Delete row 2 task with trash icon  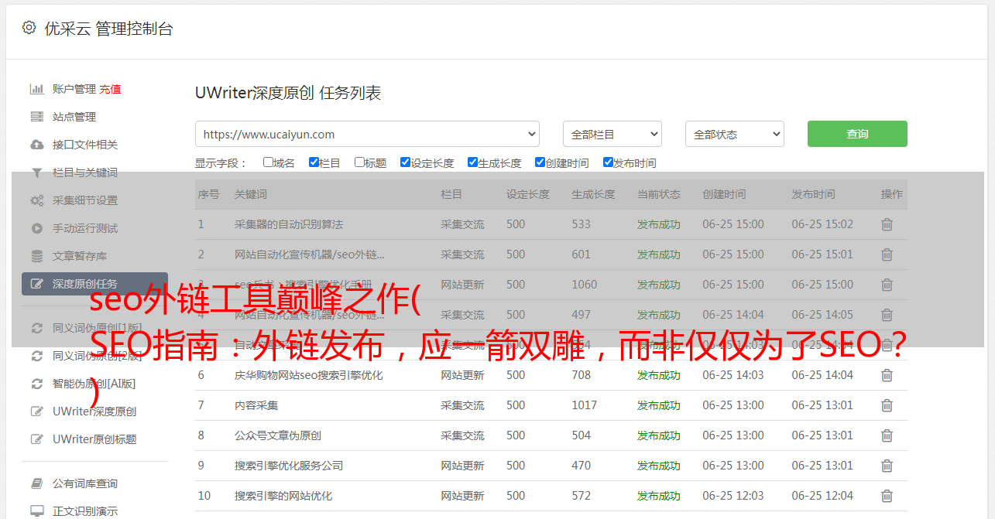pos(887,254)
